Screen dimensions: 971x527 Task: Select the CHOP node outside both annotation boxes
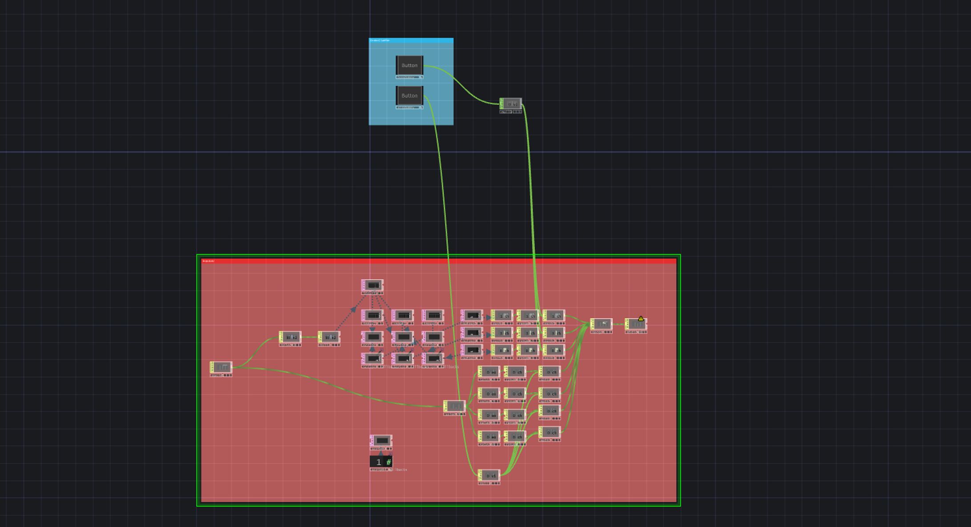pyautogui.click(x=511, y=104)
